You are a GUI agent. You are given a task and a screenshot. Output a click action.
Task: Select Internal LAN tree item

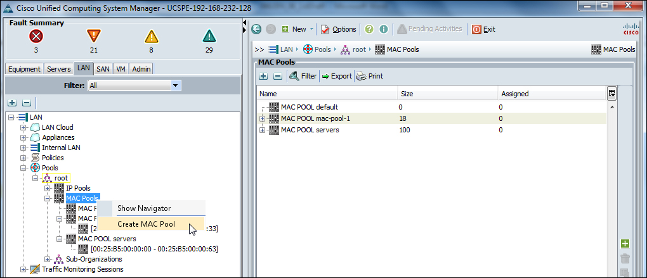pos(61,148)
